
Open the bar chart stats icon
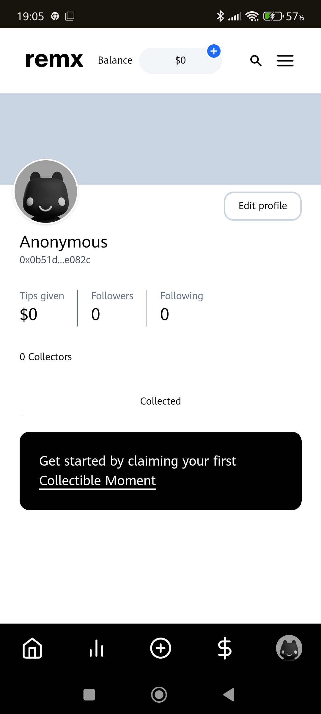(96, 648)
